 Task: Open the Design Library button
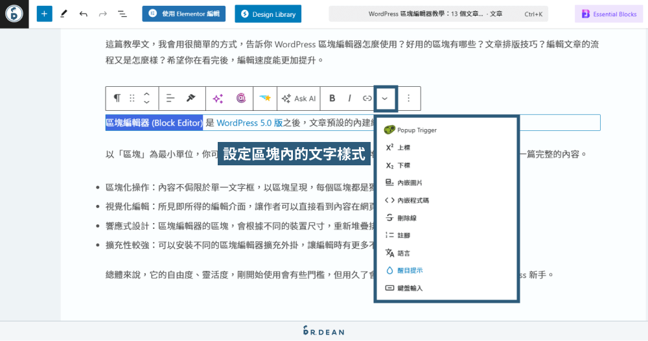(x=268, y=14)
